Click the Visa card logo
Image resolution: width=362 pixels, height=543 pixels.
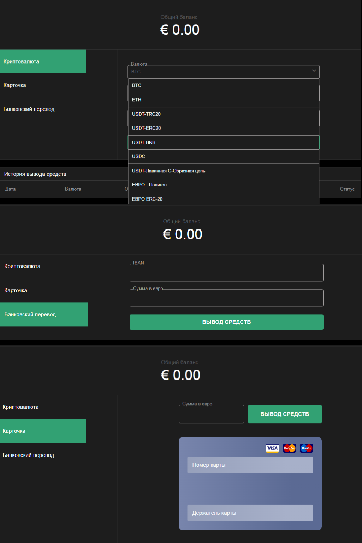[x=272, y=448]
